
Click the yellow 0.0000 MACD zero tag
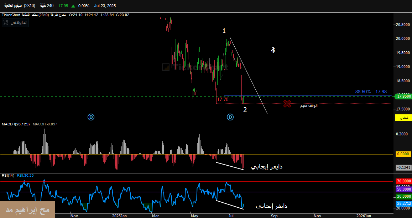pyautogui.click(x=403, y=154)
